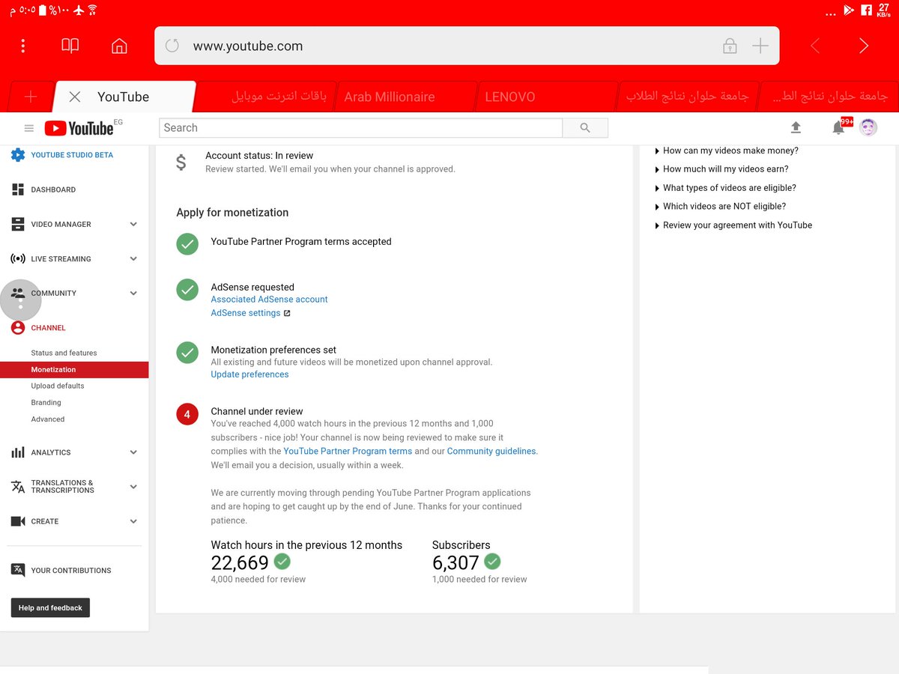Expand 'How can my videos make money?'
This screenshot has height=674, width=899.
click(x=727, y=151)
